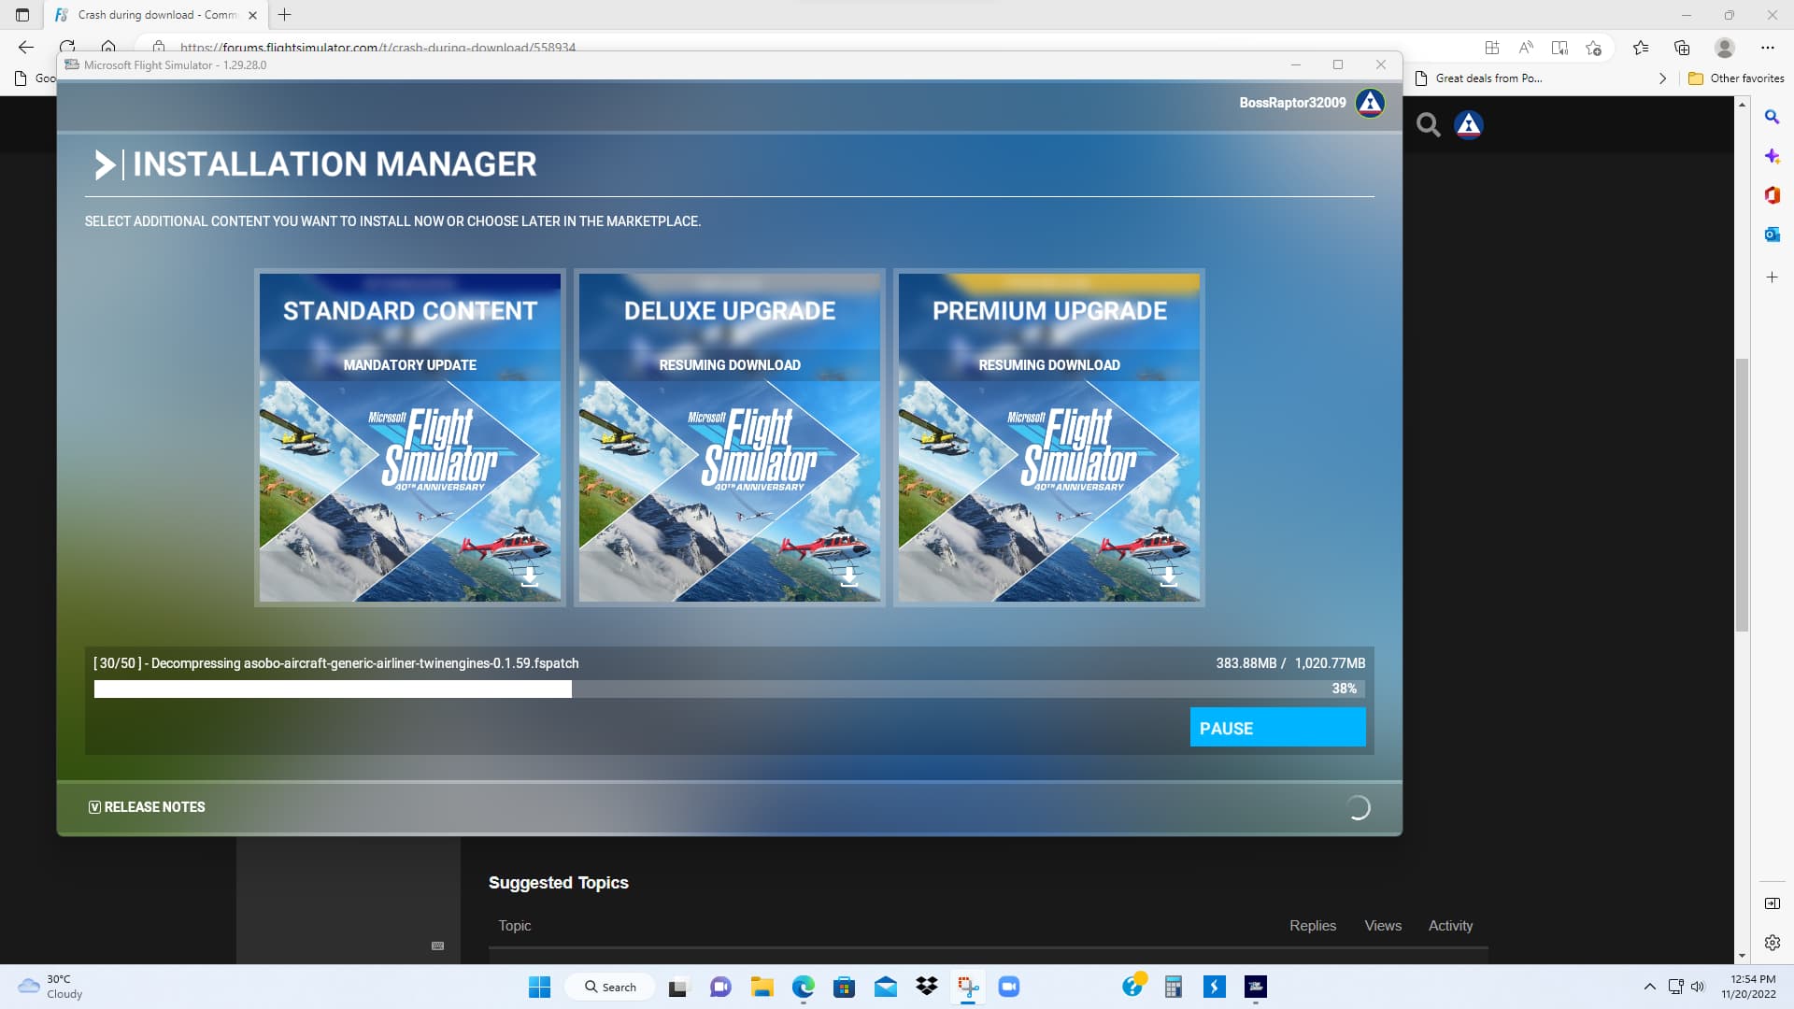Expand more favorites bar chevron

[x=1662, y=78]
